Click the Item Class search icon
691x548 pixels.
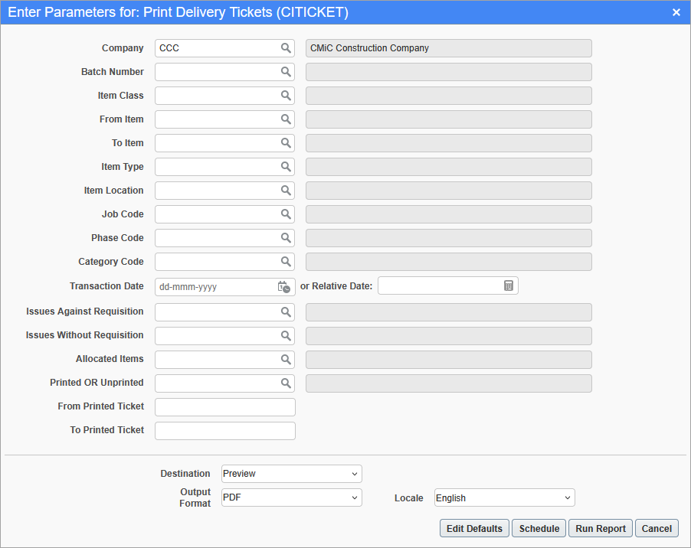click(286, 96)
